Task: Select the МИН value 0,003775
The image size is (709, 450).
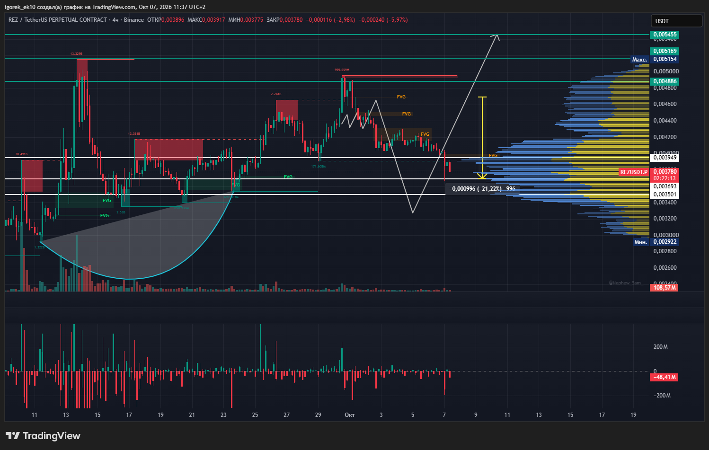Action: click(x=252, y=20)
